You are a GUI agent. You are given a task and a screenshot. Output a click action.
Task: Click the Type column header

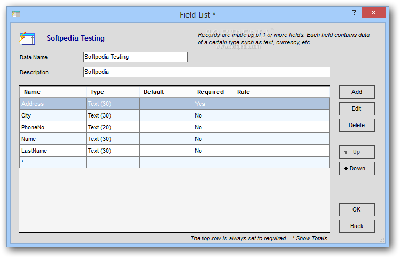coord(113,92)
